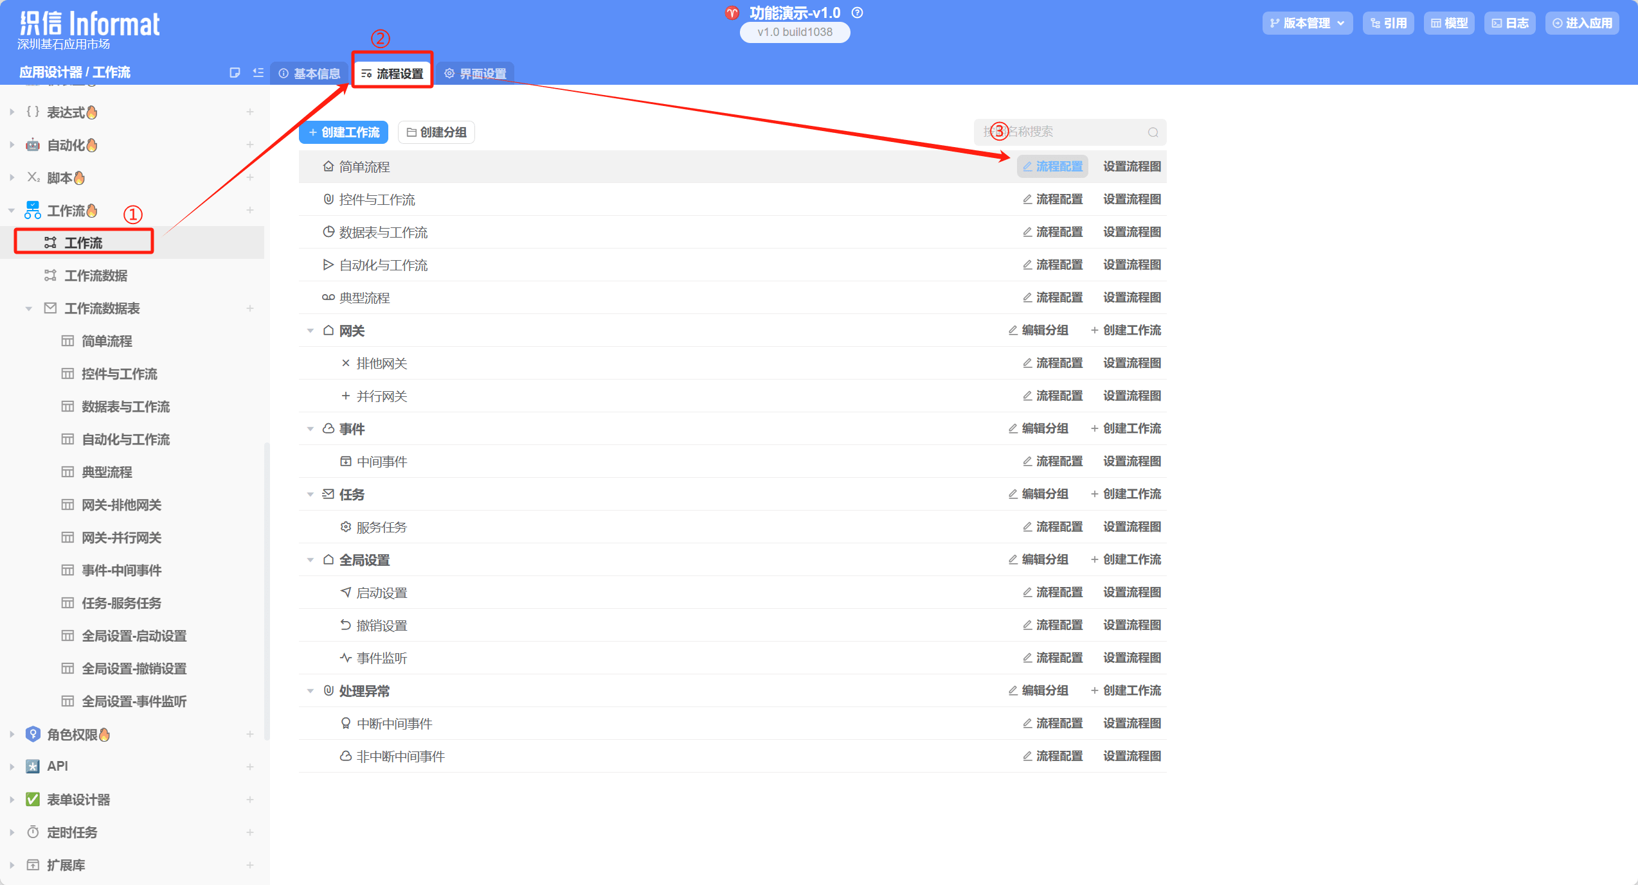Click the 创建工作流 blue button

tap(344, 132)
